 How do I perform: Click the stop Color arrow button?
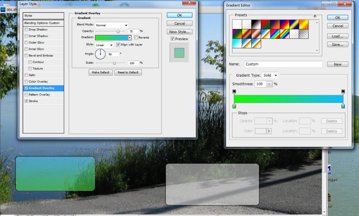[x=269, y=131]
